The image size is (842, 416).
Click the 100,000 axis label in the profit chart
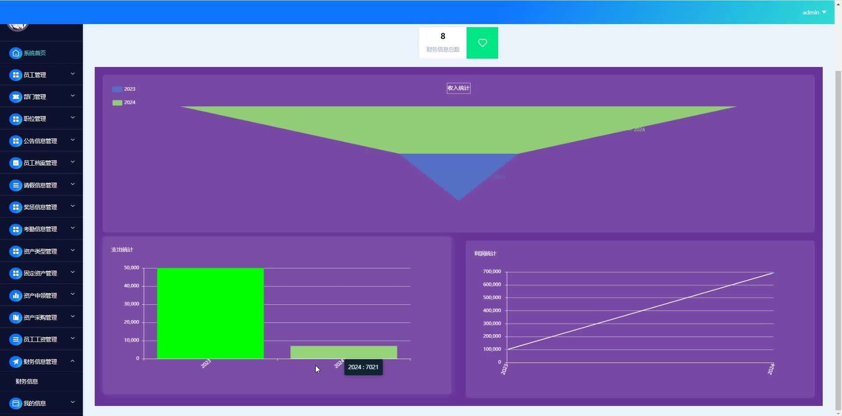click(492, 349)
